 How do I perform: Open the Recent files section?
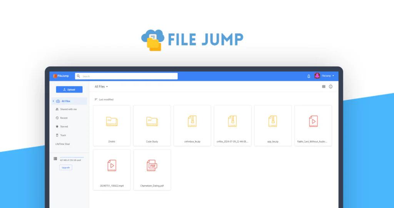pyautogui.click(x=63, y=118)
